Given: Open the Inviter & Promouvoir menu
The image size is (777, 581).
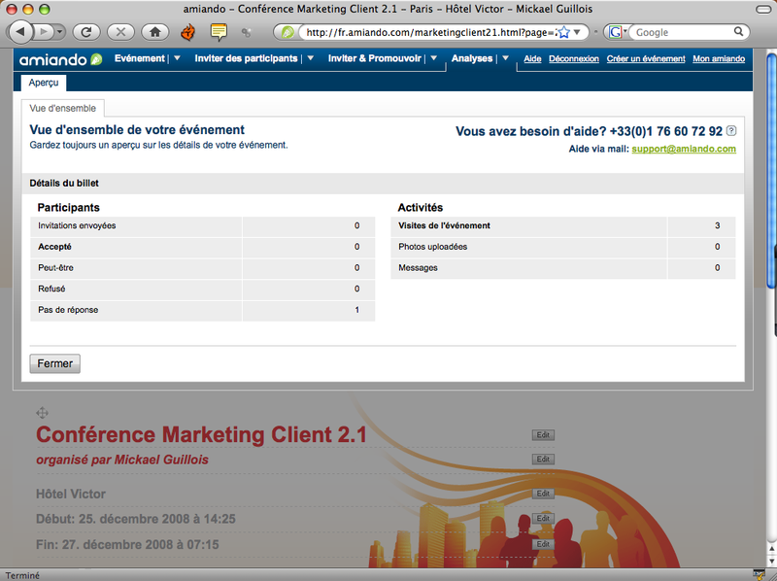Looking at the screenshot, I should coord(374,58).
